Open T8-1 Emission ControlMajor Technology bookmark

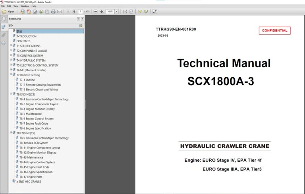[x=44, y=99]
